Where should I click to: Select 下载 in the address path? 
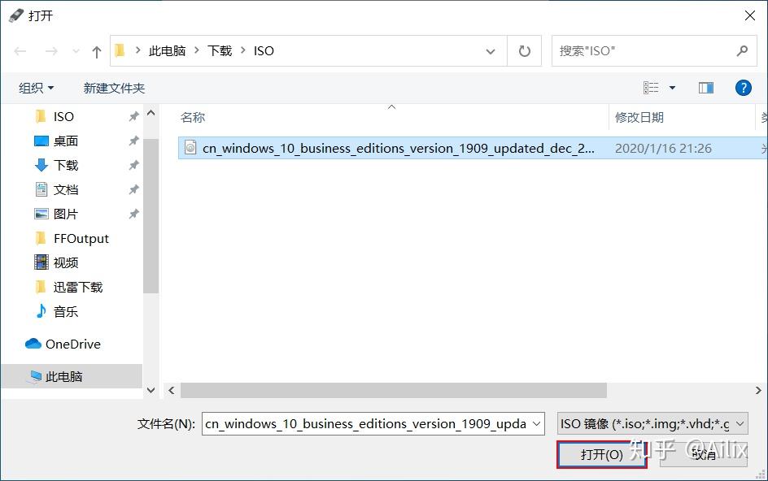220,51
